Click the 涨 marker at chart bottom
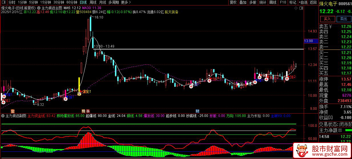Image resolution: width=352 pixels, height=159 pixels. (x=88, y=111)
